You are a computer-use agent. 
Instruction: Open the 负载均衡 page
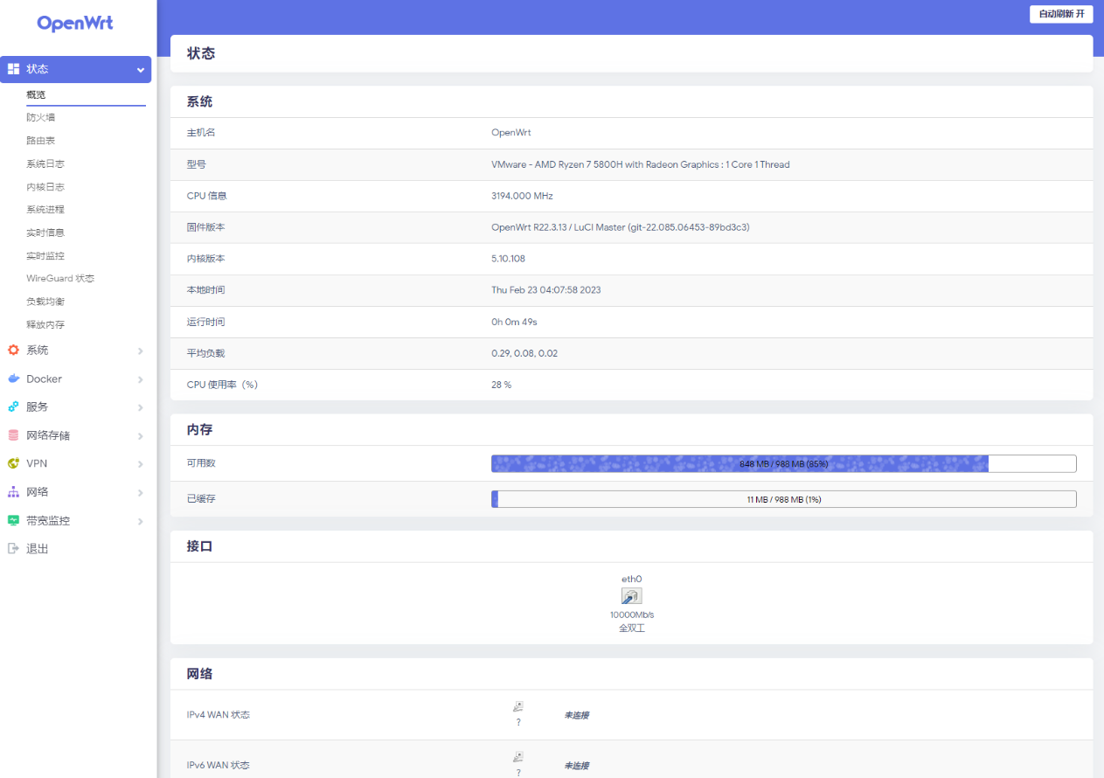point(45,301)
